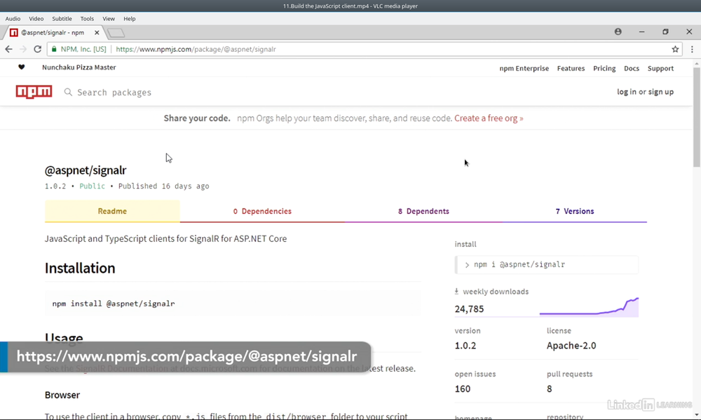The height and width of the screenshot is (420, 701).
Task: Click the red npm logo
Action: (x=34, y=92)
